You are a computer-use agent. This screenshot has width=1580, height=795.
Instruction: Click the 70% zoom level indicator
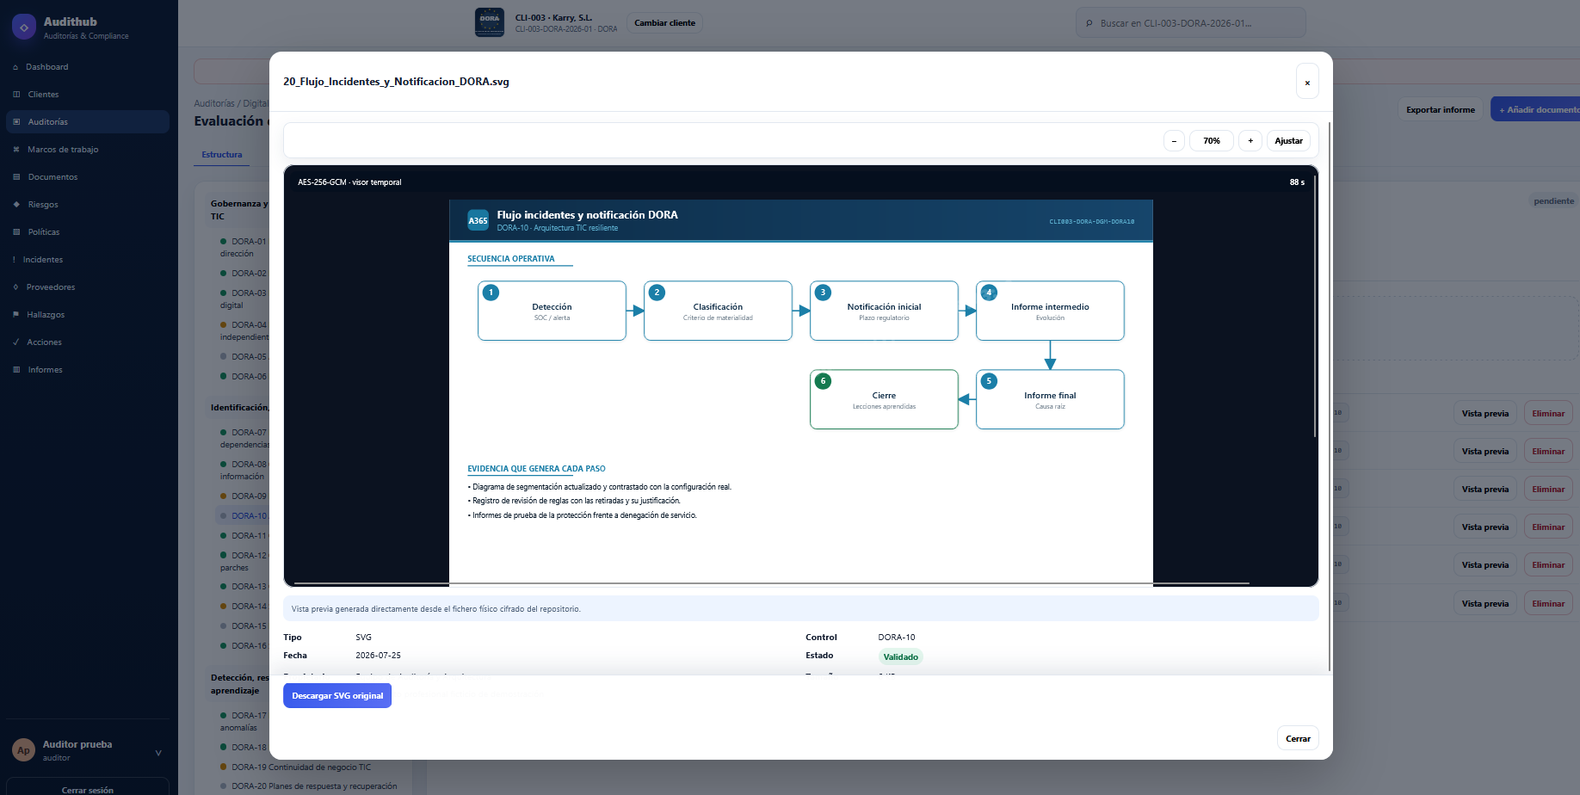point(1212,141)
